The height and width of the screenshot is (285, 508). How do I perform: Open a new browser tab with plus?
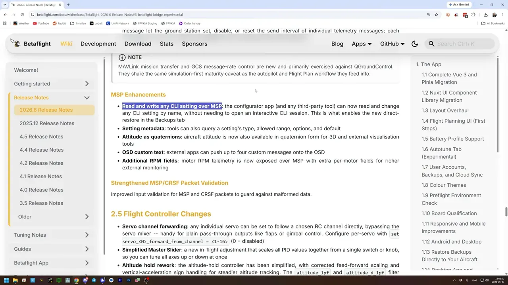click(x=68, y=5)
